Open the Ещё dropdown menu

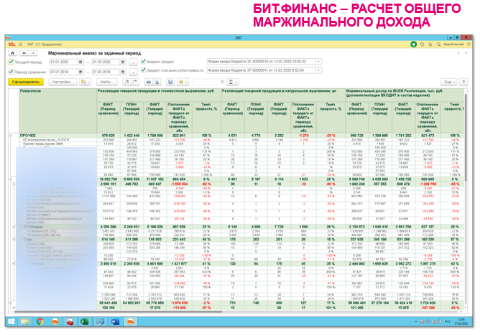point(449,82)
